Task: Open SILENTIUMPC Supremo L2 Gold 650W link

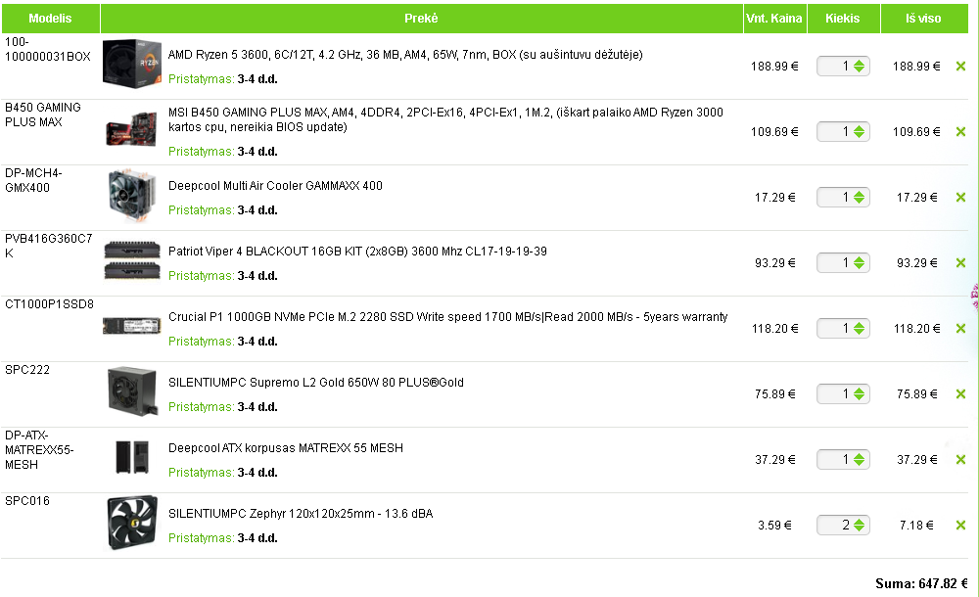Action: pos(316,383)
